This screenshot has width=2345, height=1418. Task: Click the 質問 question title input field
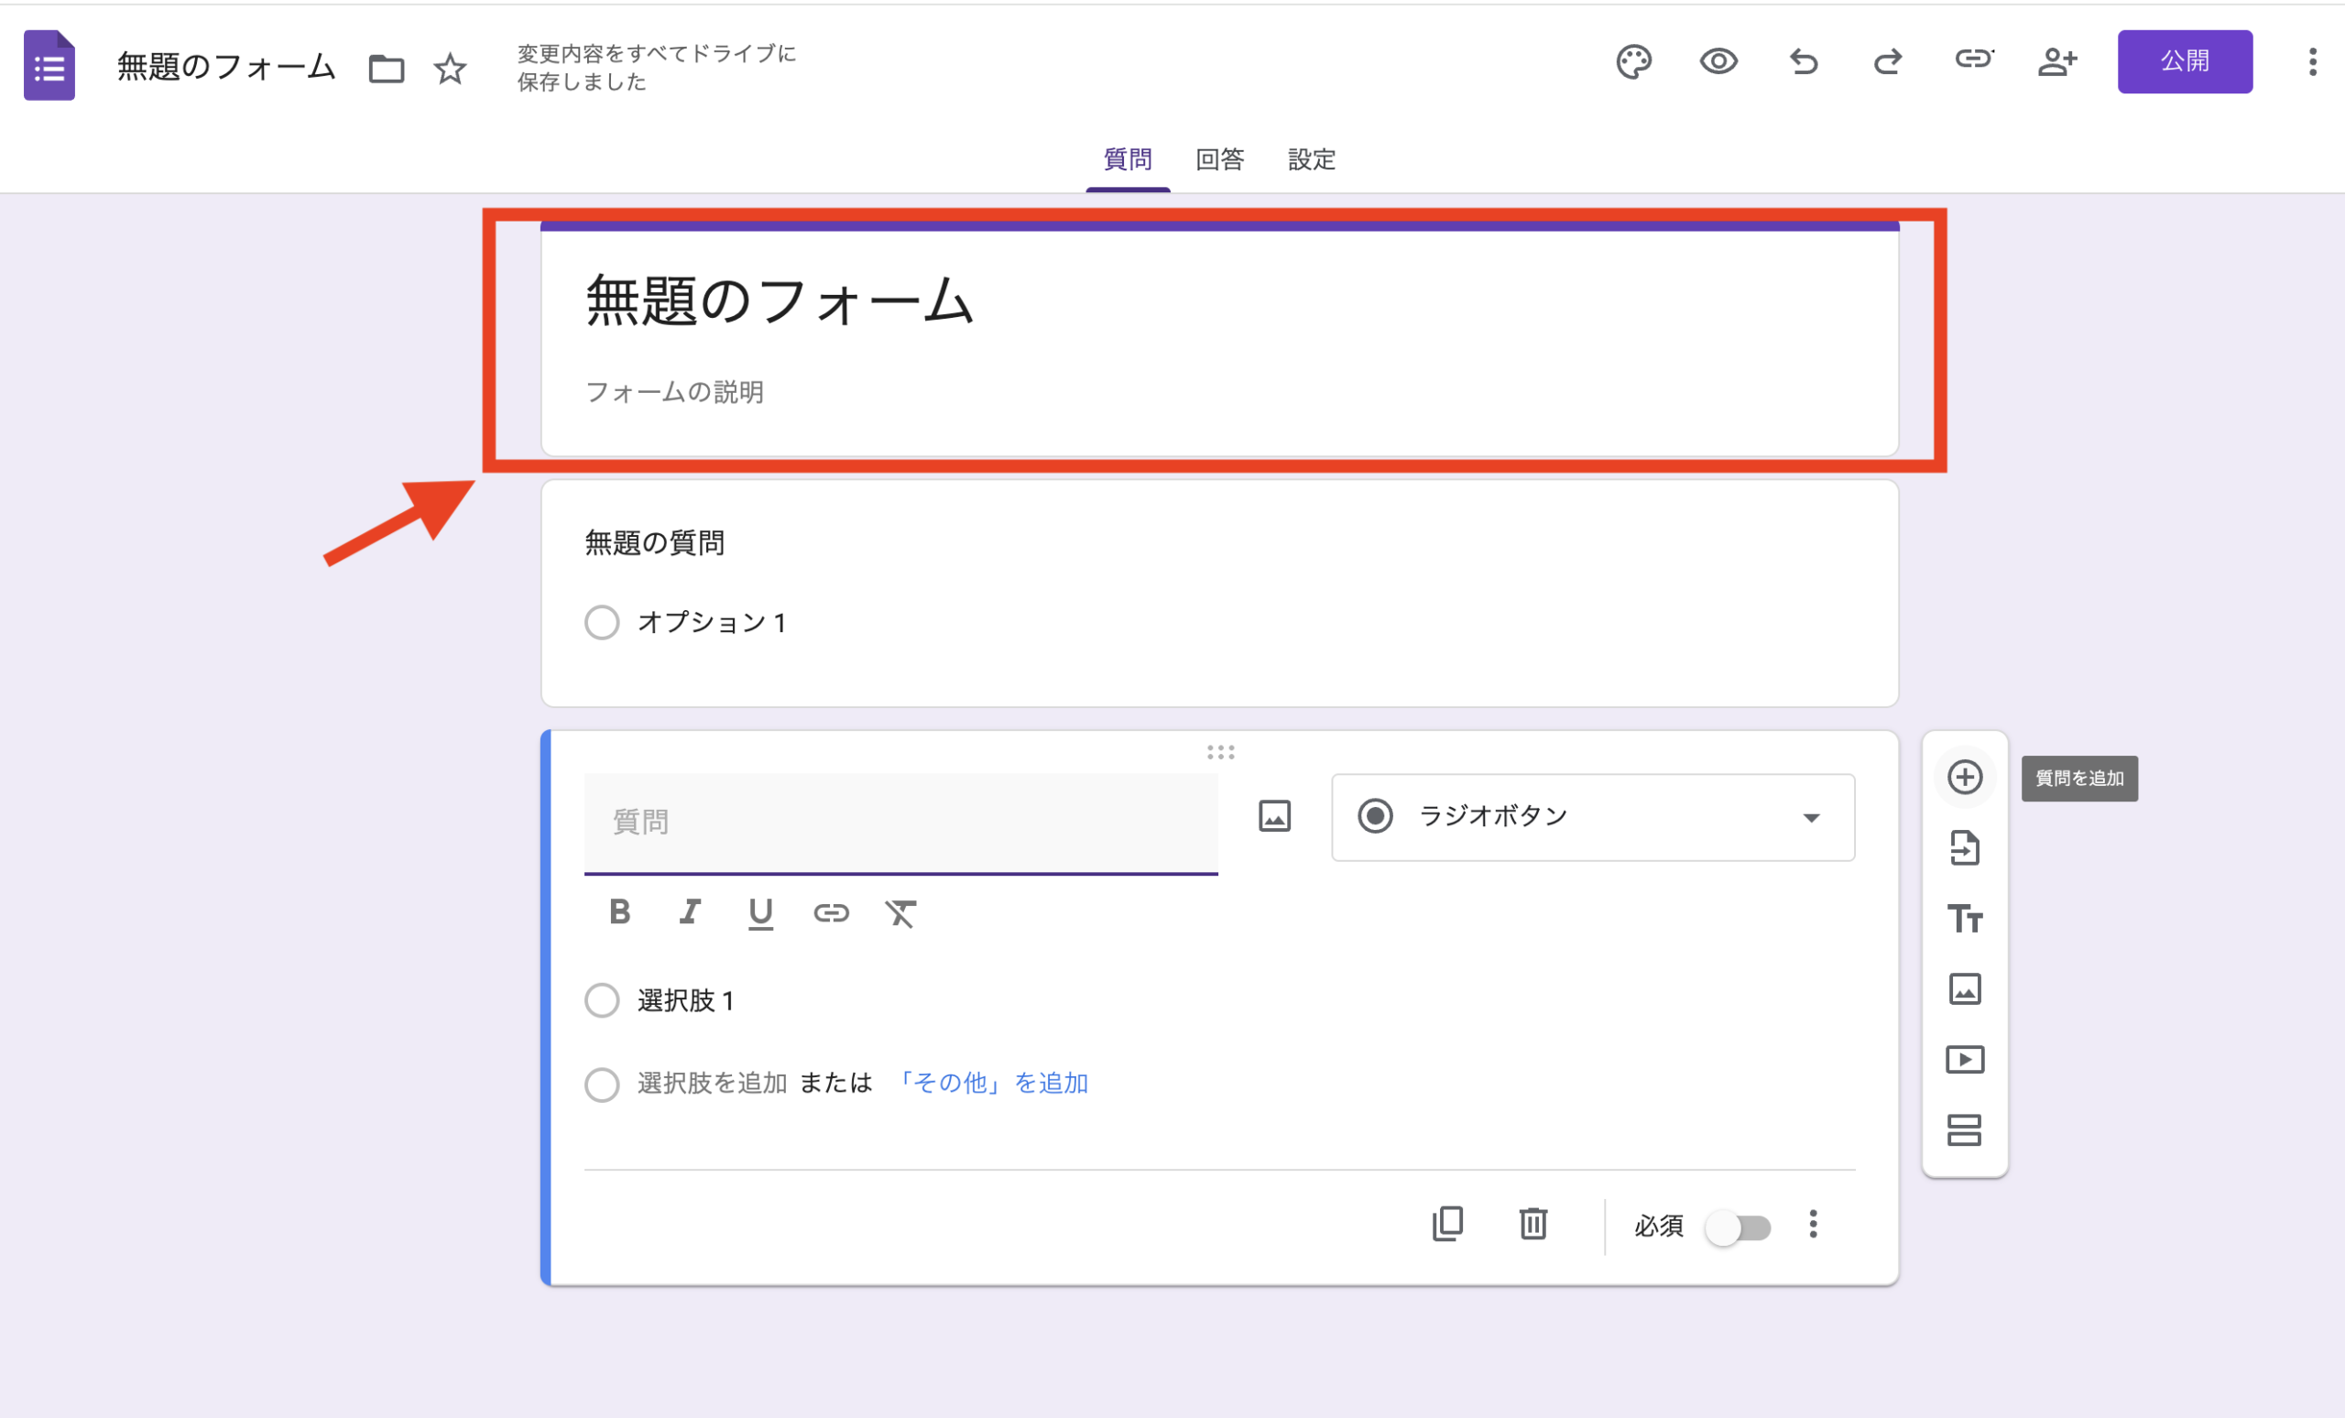coord(900,822)
